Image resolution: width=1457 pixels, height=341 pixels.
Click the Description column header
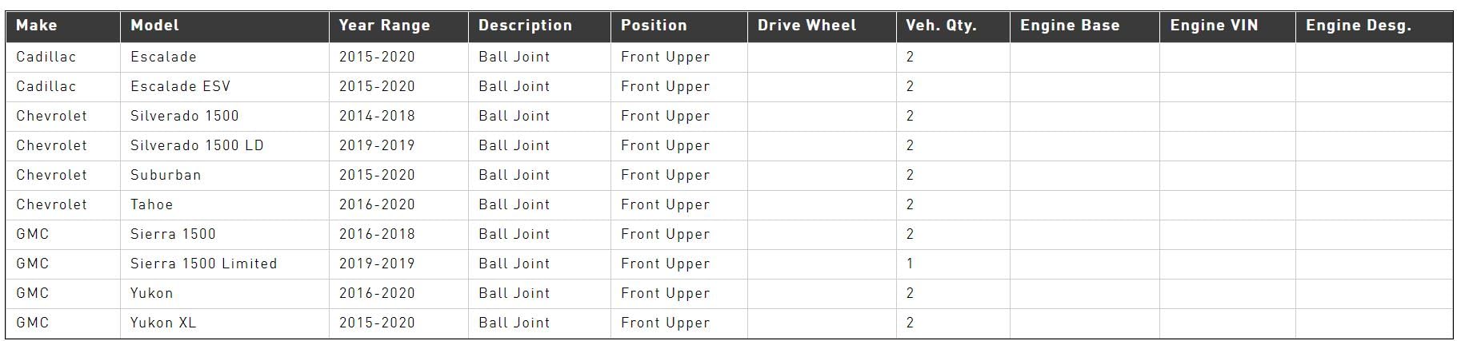pyautogui.click(x=525, y=26)
